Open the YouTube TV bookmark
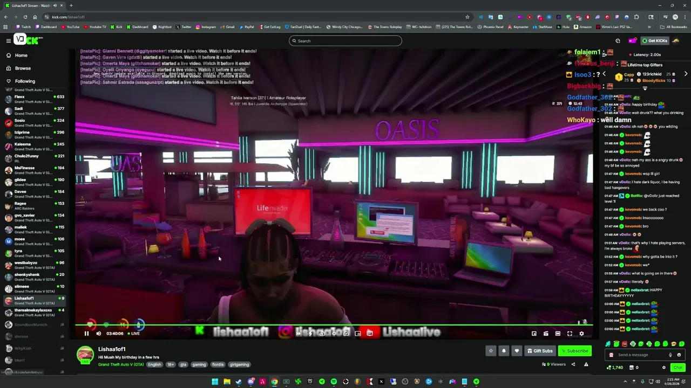 95,26
